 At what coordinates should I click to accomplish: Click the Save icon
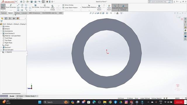click(x=32, y=2)
